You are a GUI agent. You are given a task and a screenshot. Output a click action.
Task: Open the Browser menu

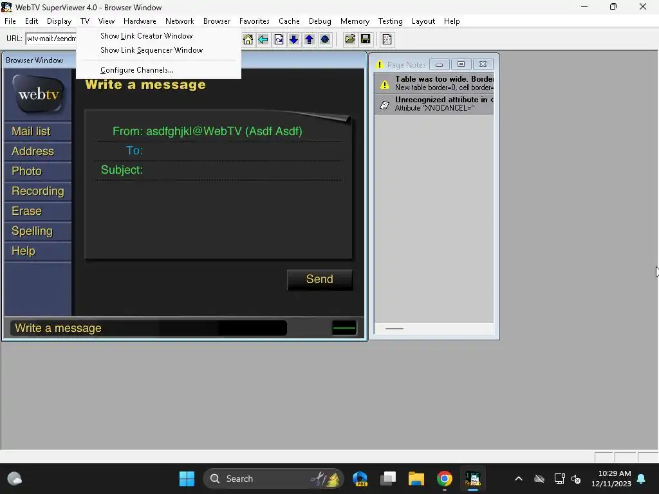[217, 21]
